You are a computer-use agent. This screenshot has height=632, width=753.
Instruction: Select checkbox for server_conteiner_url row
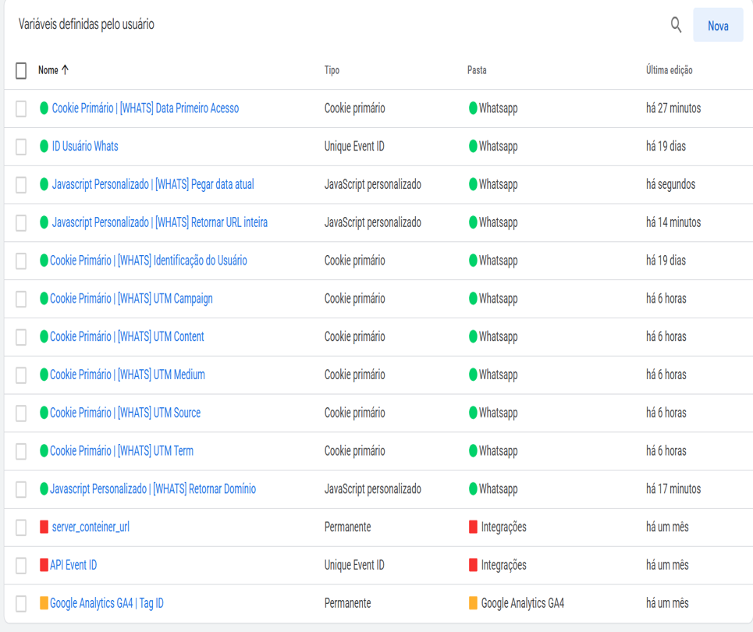click(21, 527)
